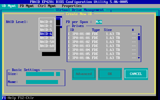Screen dimensions: 160x100
Task: Focus the Name input field
Action: click(x=42, y=82)
